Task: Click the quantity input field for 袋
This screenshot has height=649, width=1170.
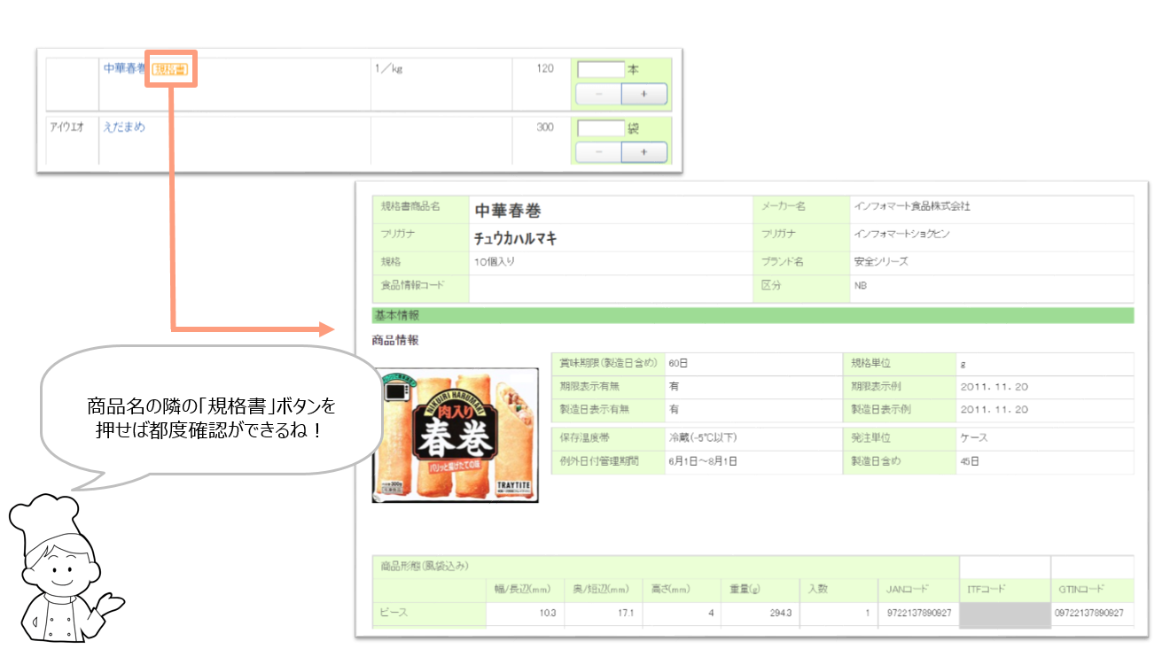Action: tap(601, 128)
